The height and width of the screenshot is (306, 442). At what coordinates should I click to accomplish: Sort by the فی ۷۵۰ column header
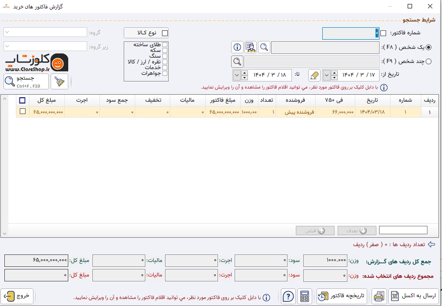coord(335,100)
